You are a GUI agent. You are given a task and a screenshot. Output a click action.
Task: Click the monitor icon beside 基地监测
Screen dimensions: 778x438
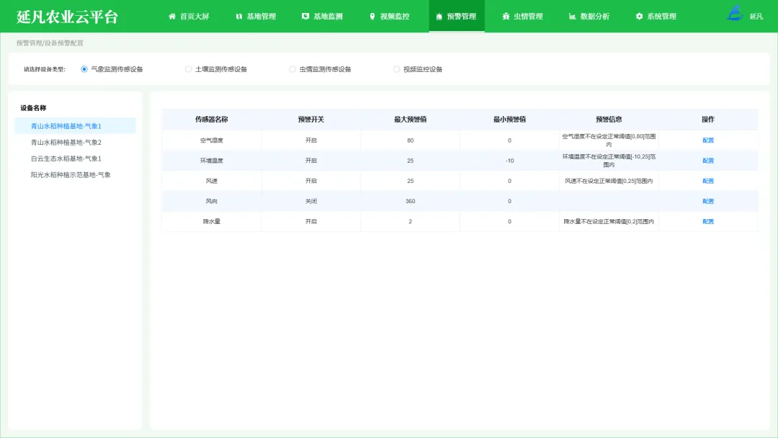pyautogui.click(x=305, y=17)
